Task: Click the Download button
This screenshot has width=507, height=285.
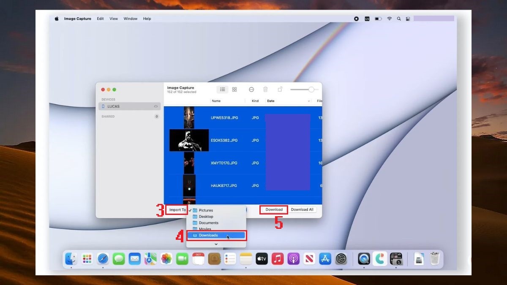Action: coord(274,209)
